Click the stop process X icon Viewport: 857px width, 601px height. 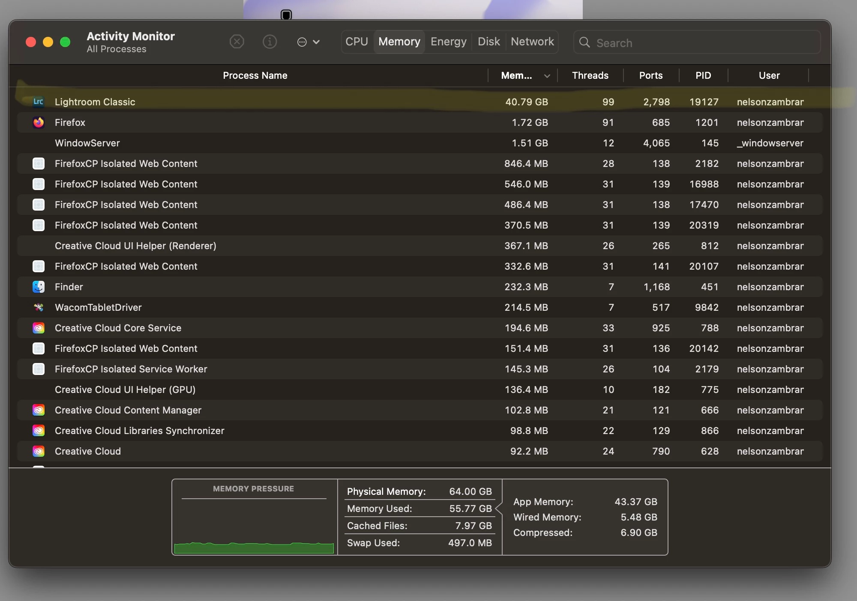tap(237, 42)
